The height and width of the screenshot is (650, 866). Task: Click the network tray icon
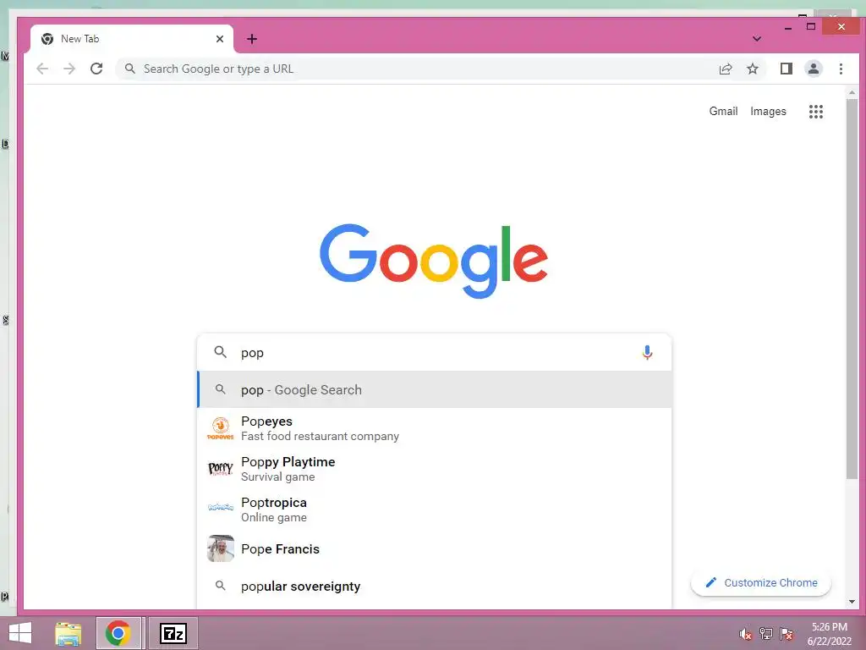click(x=766, y=634)
